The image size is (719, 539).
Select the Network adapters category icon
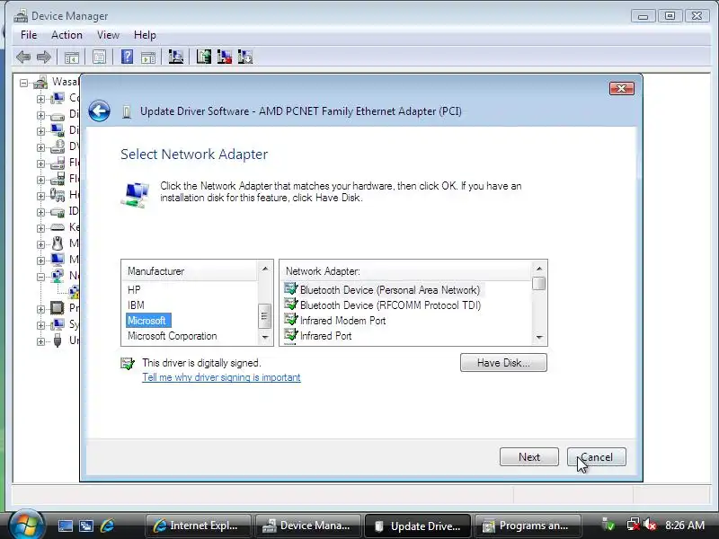(58, 276)
